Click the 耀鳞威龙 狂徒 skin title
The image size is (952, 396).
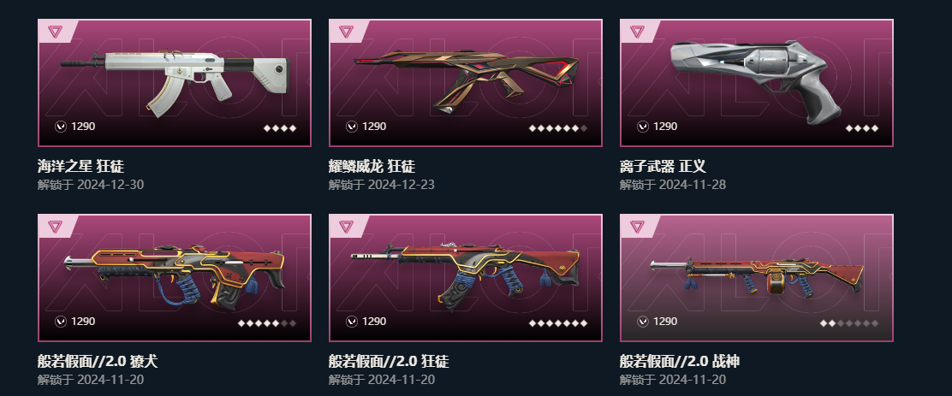click(372, 166)
